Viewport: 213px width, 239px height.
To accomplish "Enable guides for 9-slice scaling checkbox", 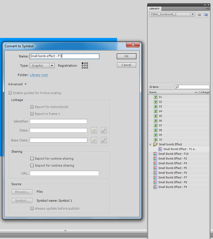I will click(10, 93).
